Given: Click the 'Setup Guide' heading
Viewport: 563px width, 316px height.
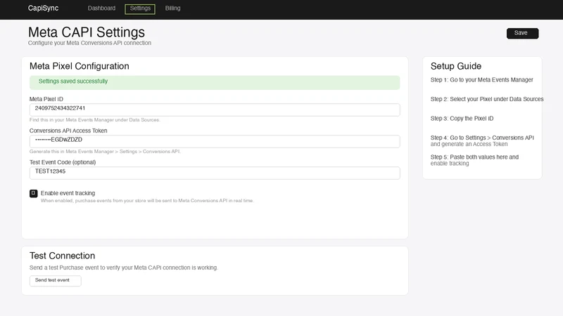Looking at the screenshot, I should [456, 66].
